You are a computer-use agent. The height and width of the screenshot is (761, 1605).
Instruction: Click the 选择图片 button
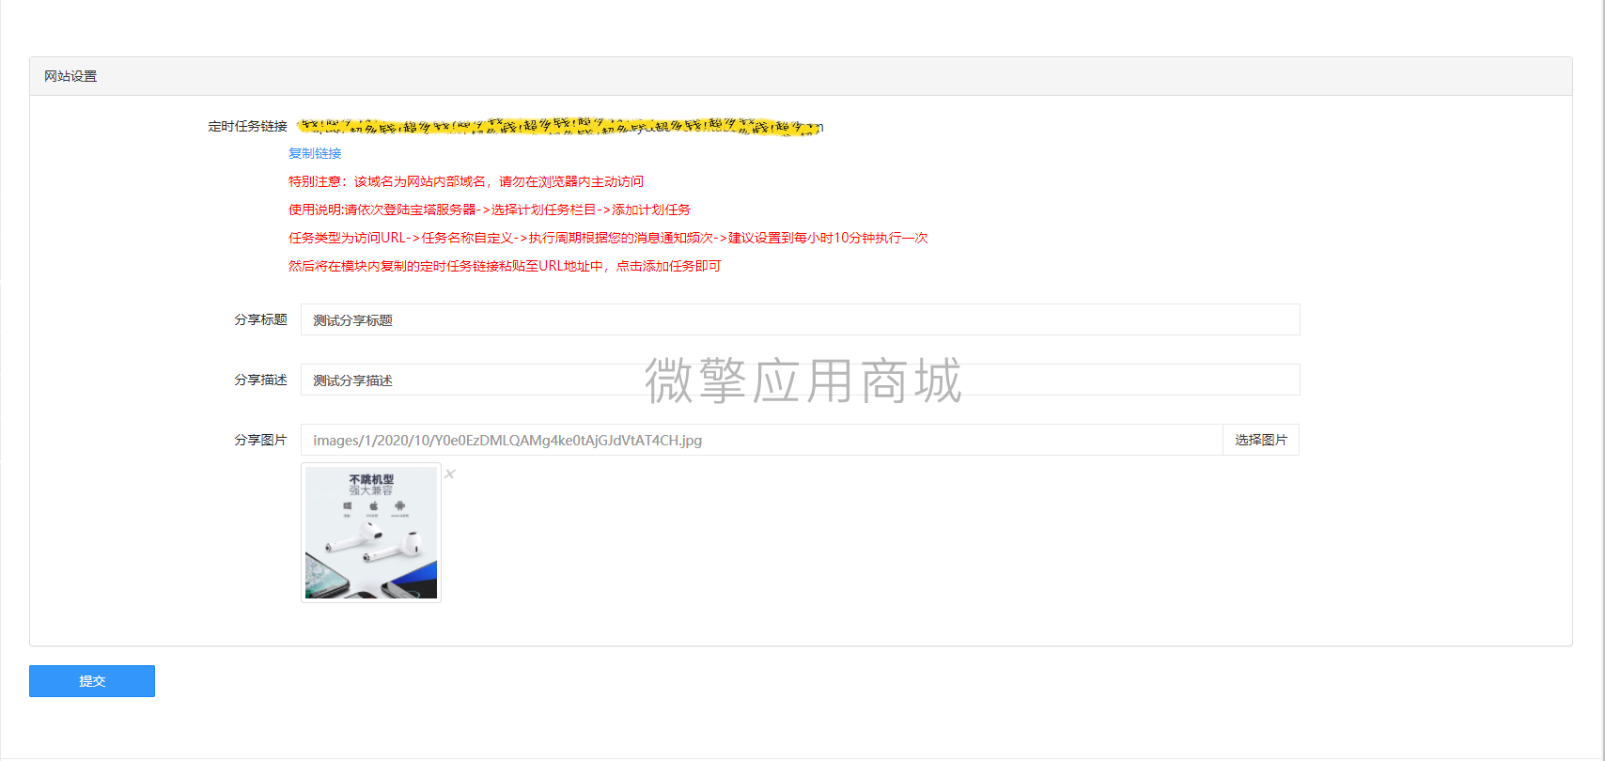[1261, 440]
